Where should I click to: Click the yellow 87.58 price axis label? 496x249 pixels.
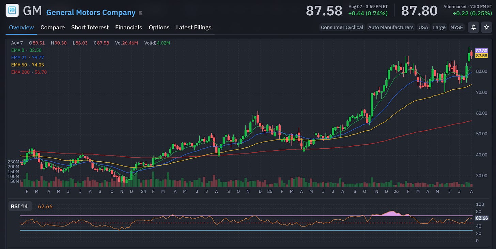(482, 56)
